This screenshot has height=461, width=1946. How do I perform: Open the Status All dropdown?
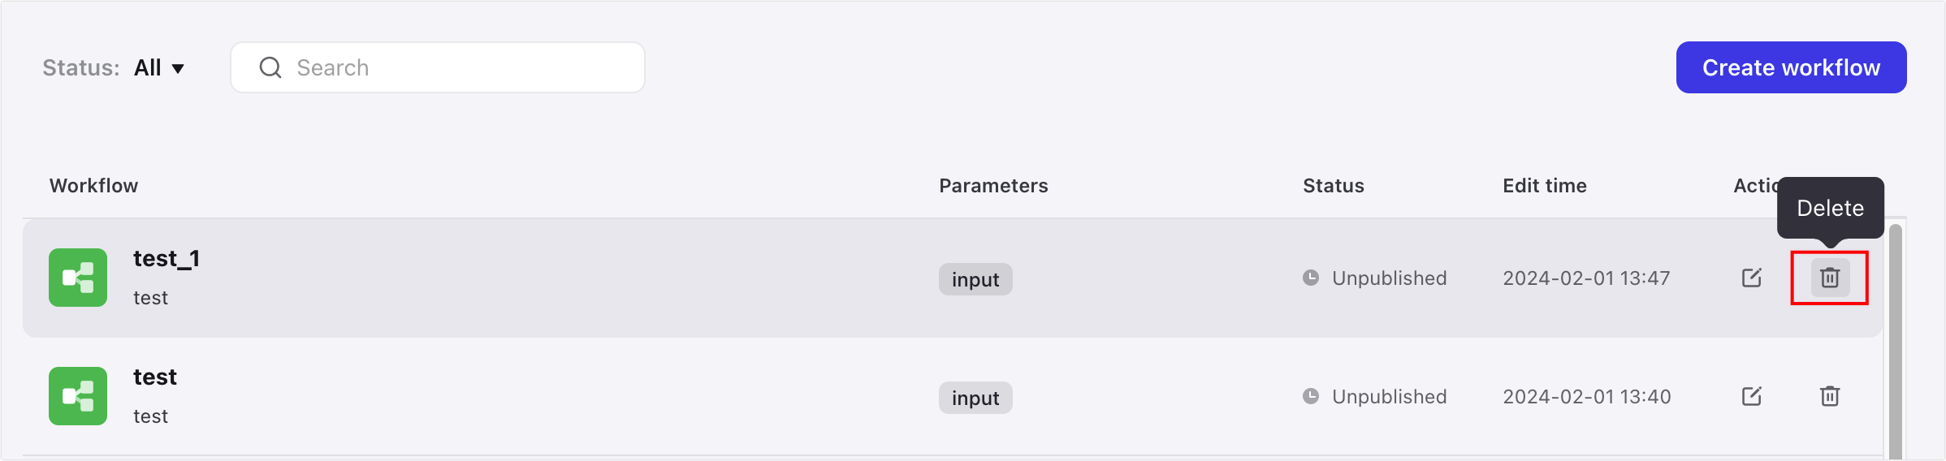[159, 67]
